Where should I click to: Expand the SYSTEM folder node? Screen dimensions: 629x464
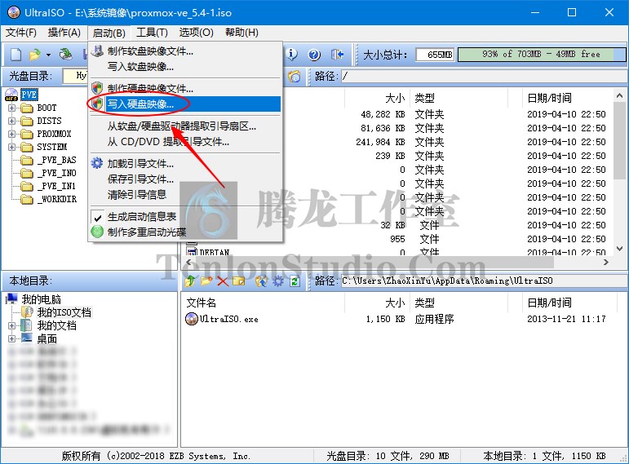pos(11,147)
